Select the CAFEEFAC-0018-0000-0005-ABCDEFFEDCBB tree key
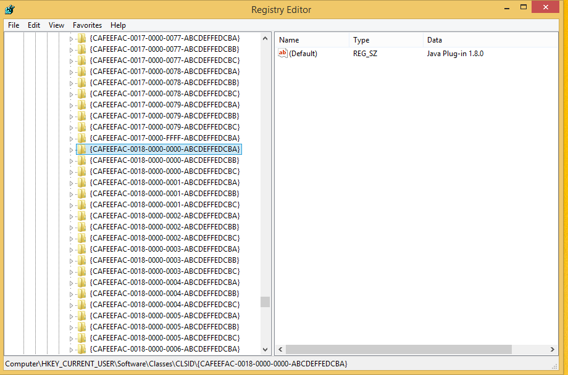This screenshot has height=375, width=568. (164, 327)
